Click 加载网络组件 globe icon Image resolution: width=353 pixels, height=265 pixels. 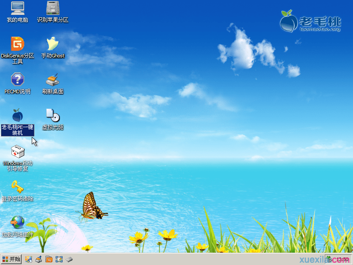pos(18,222)
